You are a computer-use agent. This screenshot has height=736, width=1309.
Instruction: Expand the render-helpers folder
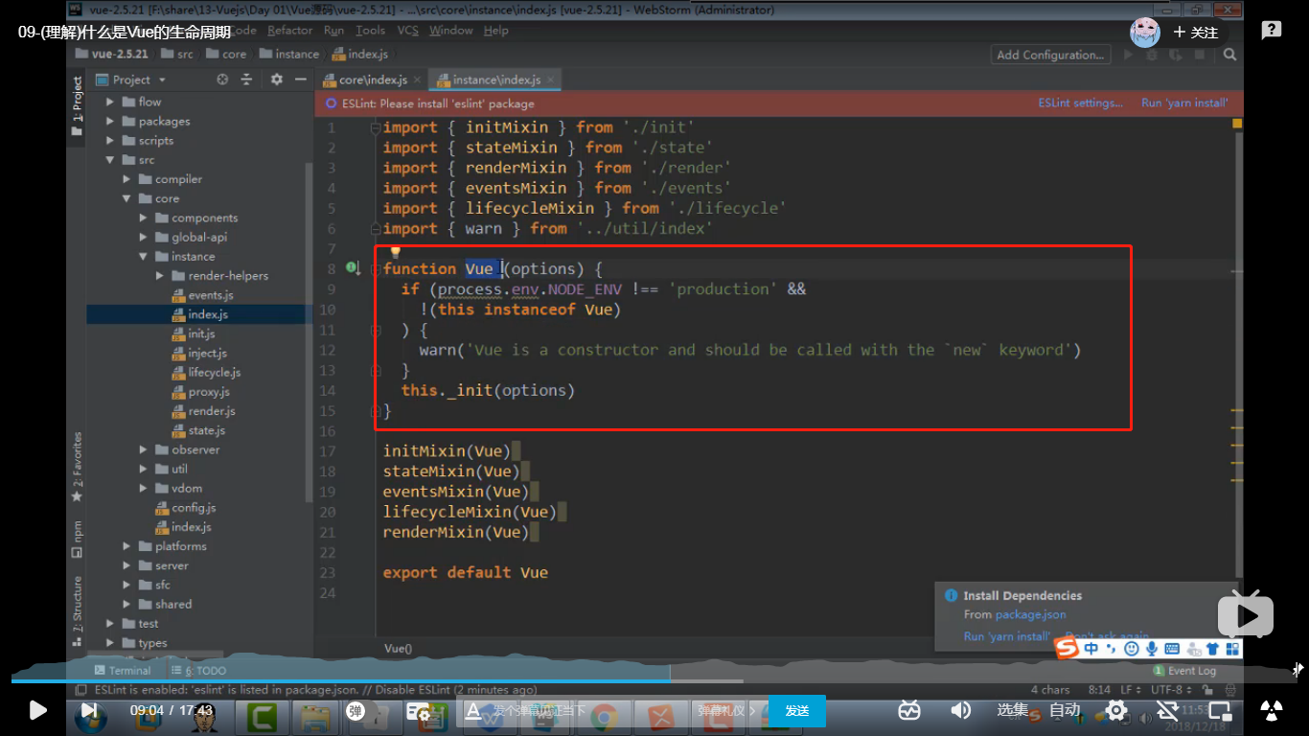(161, 276)
